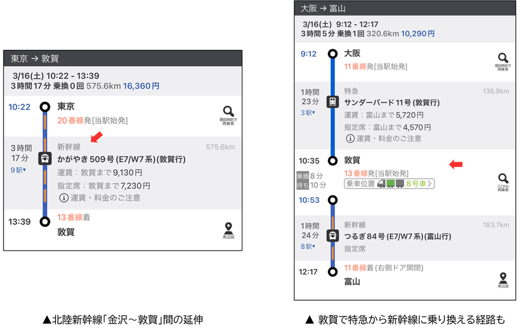Tap 20番線発[当駅始発] platform info
The width and height of the screenshot is (528, 331).
93,121
